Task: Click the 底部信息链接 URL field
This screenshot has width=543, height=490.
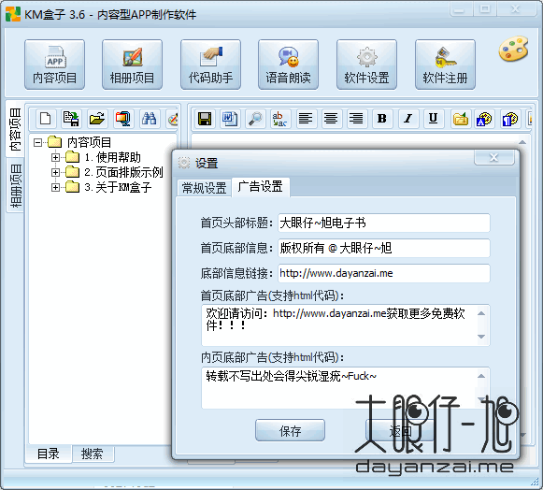Action: coord(384,273)
